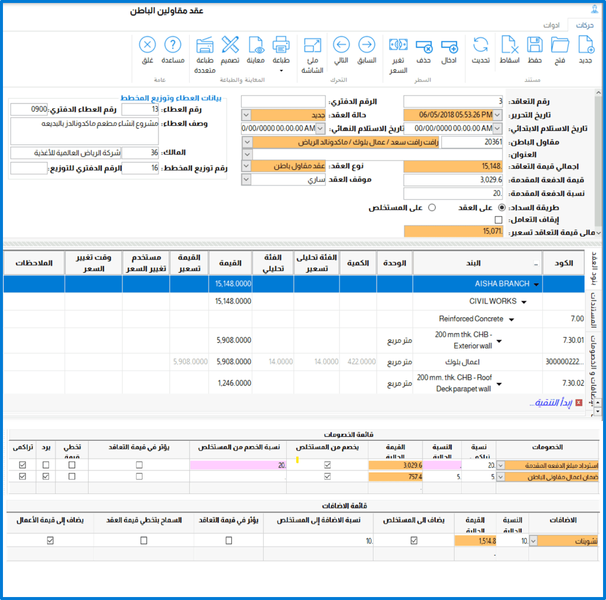
Task: Go to next record with التالي
Action: click(341, 44)
